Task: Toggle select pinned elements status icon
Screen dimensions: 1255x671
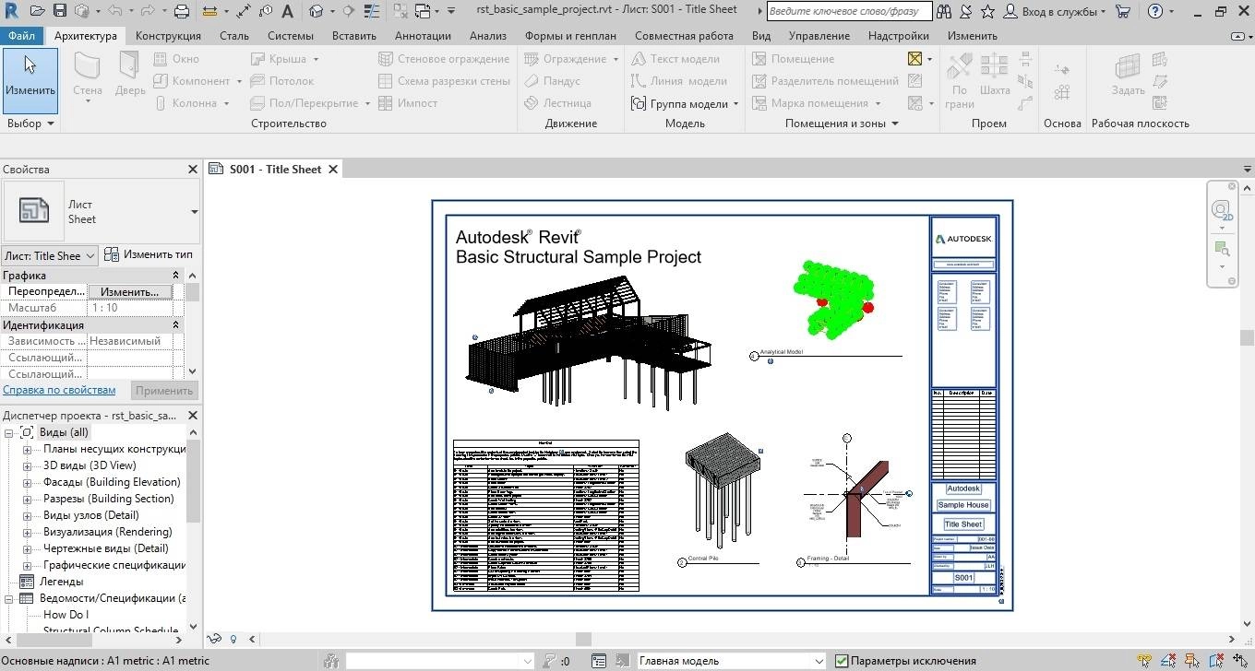Action: [1192, 660]
